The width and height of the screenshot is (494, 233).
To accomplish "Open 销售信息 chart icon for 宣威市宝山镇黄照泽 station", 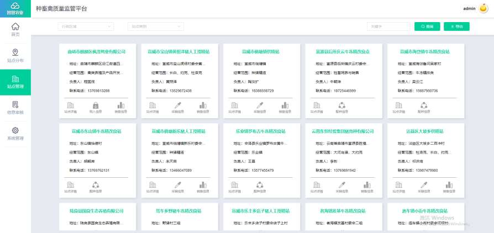I will (202, 107).
